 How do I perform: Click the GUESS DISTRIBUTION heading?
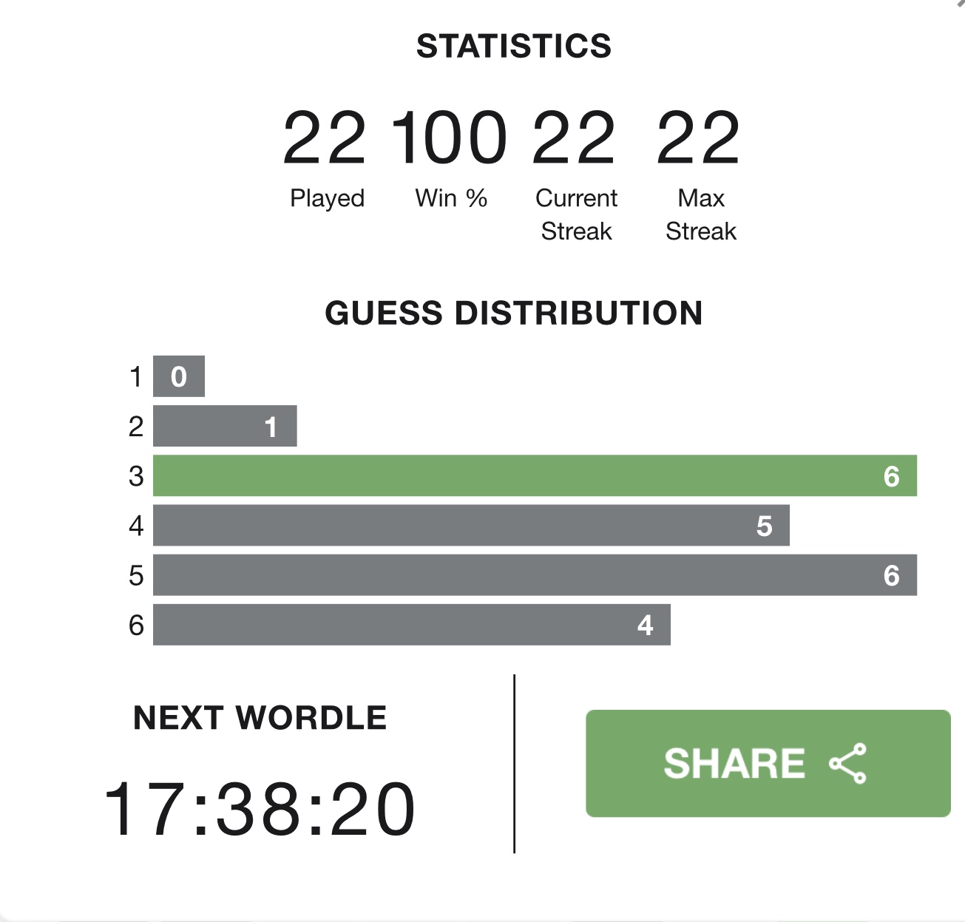pyautogui.click(x=514, y=313)
